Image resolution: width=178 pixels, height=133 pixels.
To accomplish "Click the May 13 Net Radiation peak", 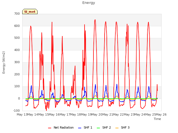I will point(31,26).
